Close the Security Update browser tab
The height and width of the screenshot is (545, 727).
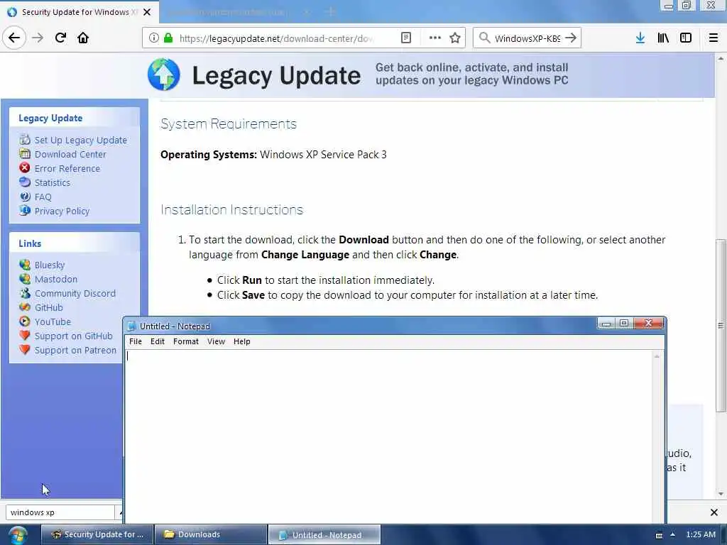(147, 12)
